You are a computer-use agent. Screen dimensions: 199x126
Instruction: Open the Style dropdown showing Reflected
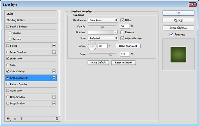103,38
